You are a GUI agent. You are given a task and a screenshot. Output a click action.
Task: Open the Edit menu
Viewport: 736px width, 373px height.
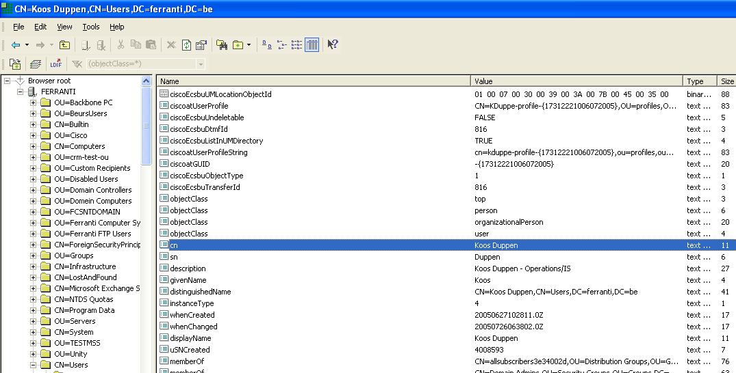(40, 27)
